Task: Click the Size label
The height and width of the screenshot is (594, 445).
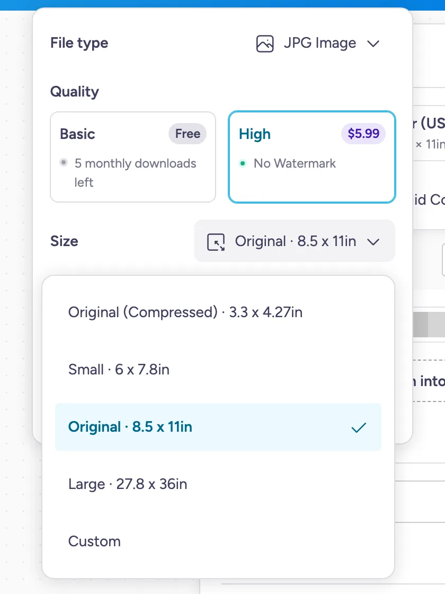Action: point(64,241)
